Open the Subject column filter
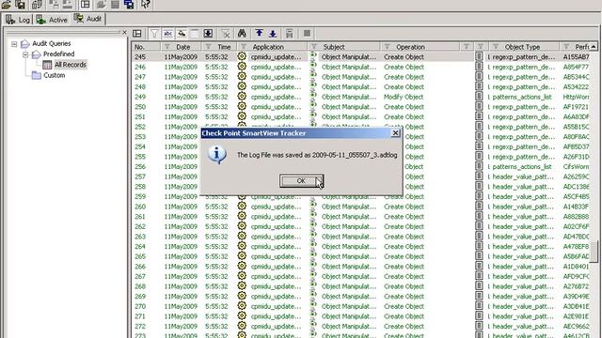 [x=314, y=47]
